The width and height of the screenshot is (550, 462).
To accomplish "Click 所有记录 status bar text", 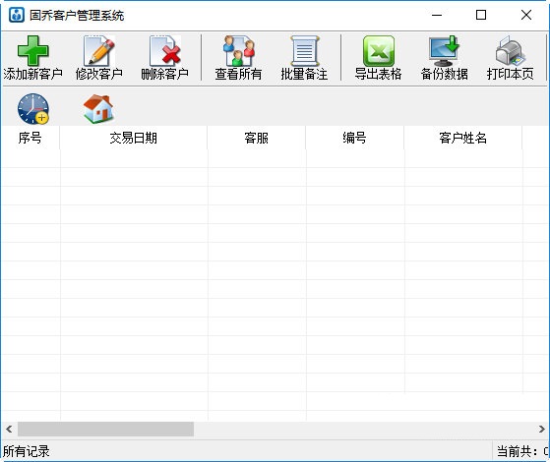I will click(27, 451).
